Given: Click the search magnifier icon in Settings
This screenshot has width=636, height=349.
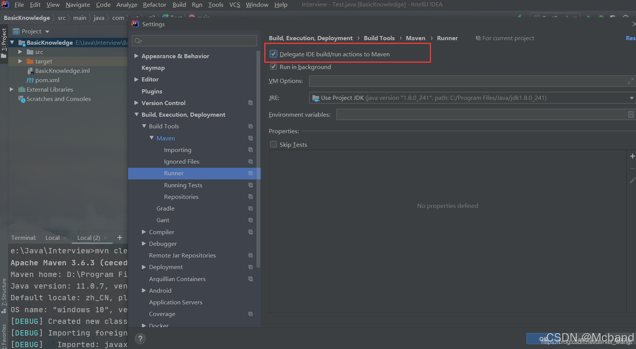Looking at the screenshot, I should tap(138, 41).
